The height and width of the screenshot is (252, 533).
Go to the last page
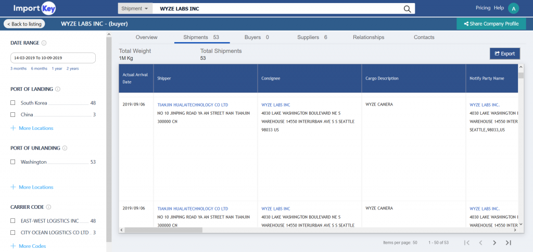click(x=509, y=243)
